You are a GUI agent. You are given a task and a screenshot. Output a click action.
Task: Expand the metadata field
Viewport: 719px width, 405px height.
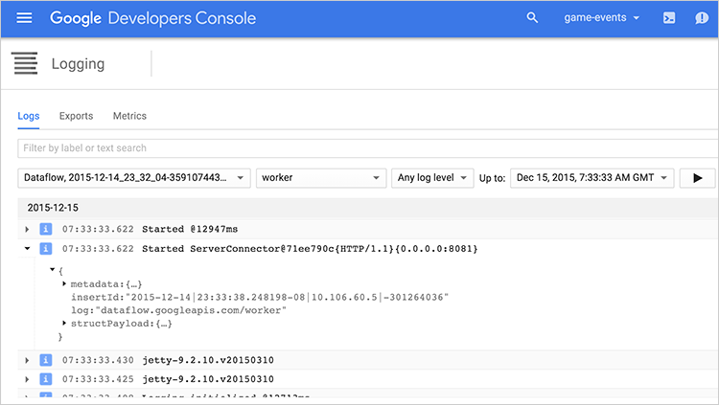(x=64, y=284)
